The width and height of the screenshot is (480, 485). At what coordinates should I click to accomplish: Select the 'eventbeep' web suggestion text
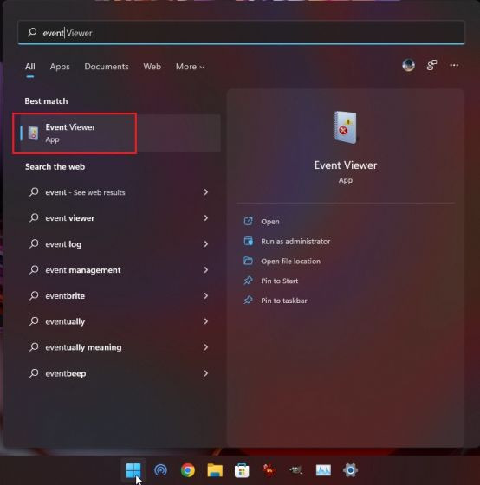coord(66,373)
